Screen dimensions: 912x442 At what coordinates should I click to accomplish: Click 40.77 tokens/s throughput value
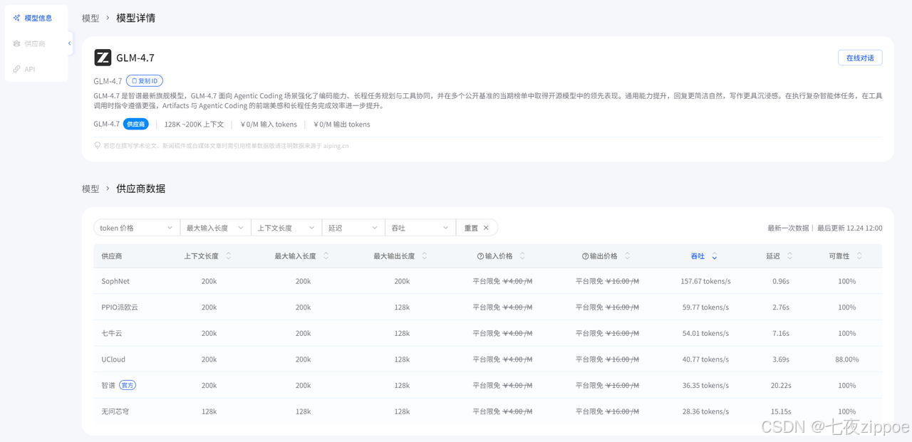point(705,359)
